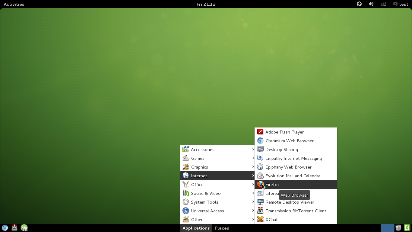Click the XChat icon
Viewport: 412px width, 232px height.
260,219
